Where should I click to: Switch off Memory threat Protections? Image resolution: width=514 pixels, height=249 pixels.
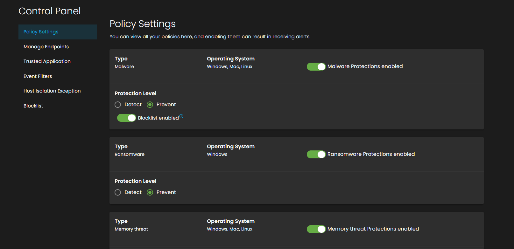pos(316,229)
